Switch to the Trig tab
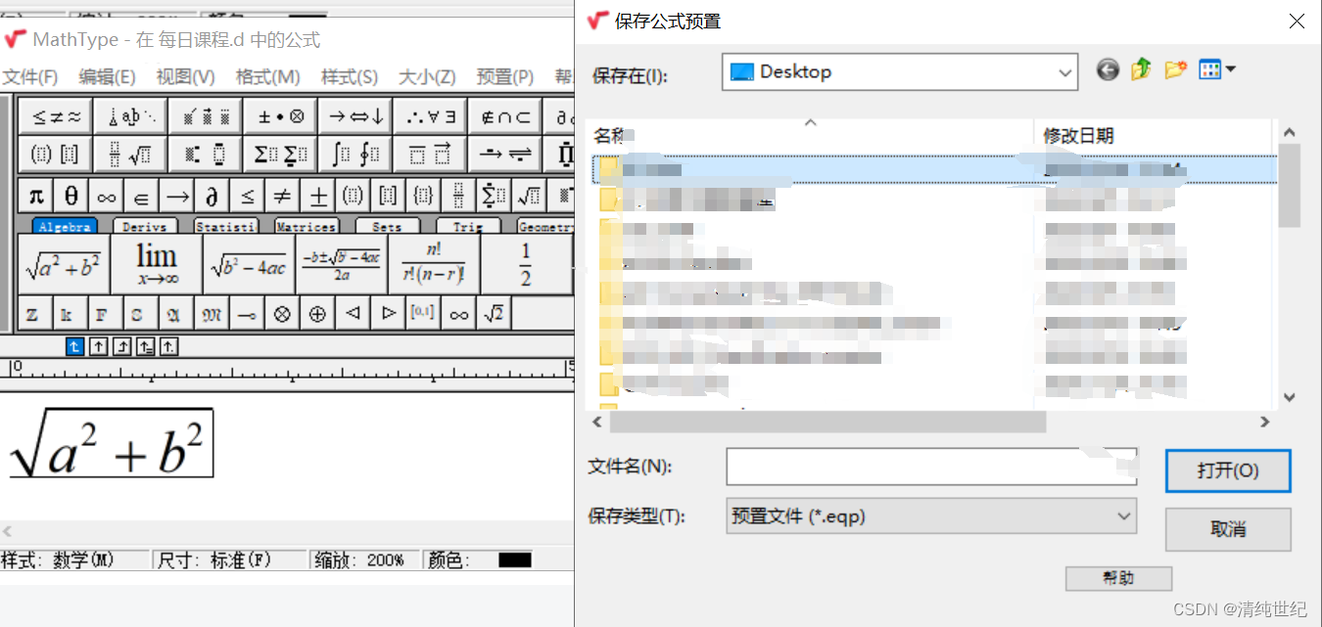 coord(468,226)
